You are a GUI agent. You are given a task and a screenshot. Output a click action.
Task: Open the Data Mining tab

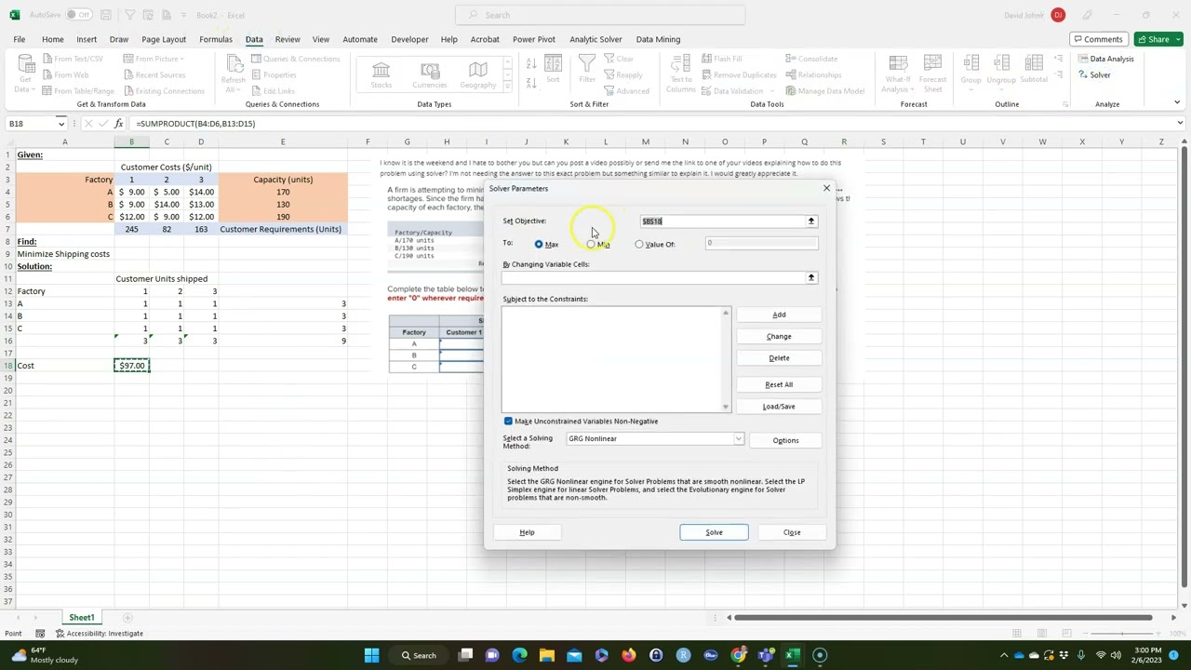(658, 39)
